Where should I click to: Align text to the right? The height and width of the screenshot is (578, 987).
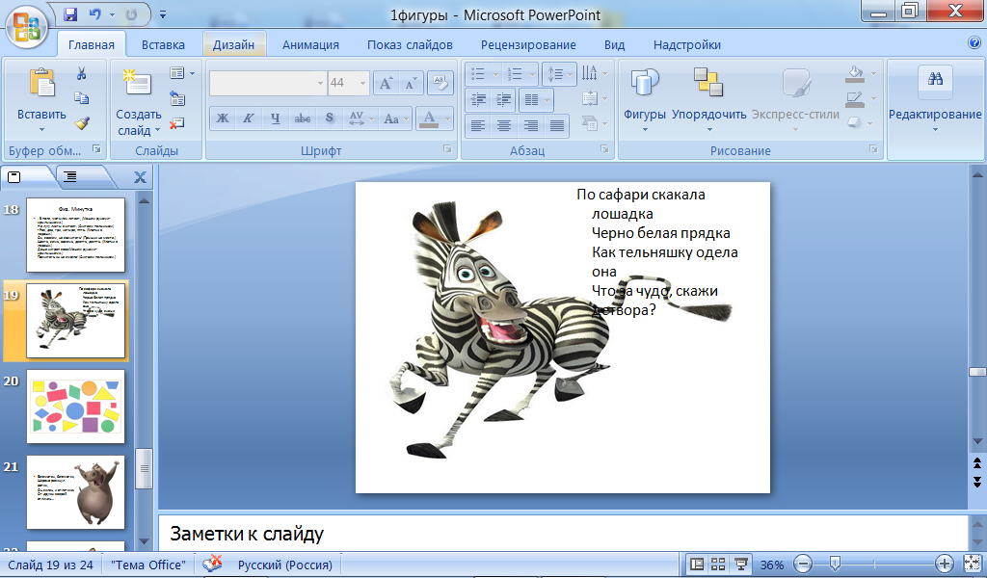[531, 126]
